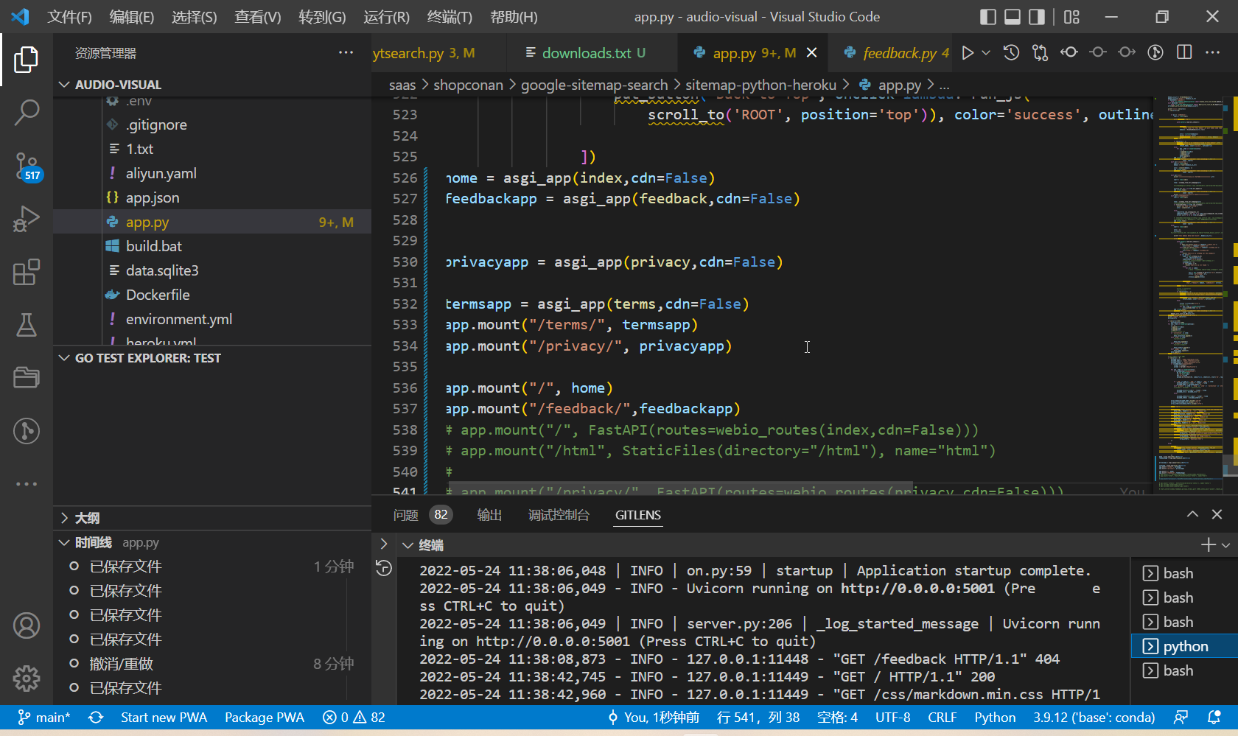Open Explorer more actions ellipsis
Screen dimensions: 1238x736
(x=346, y=53)
